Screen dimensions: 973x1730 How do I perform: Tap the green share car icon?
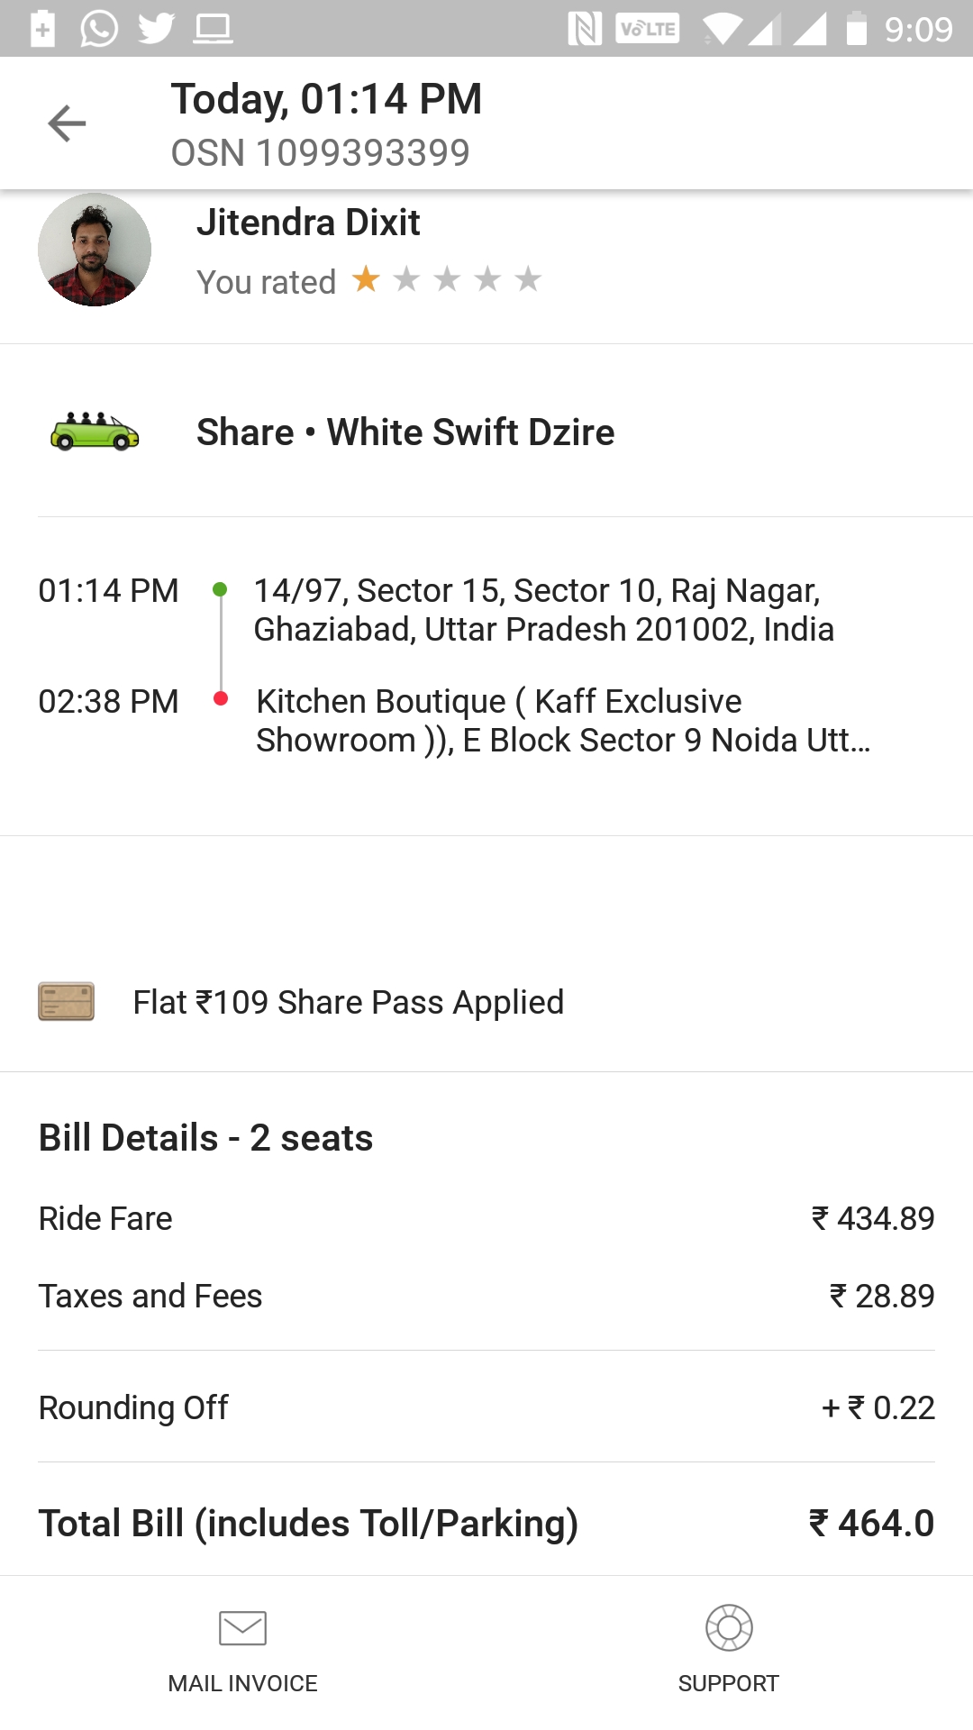pos(95,432)
